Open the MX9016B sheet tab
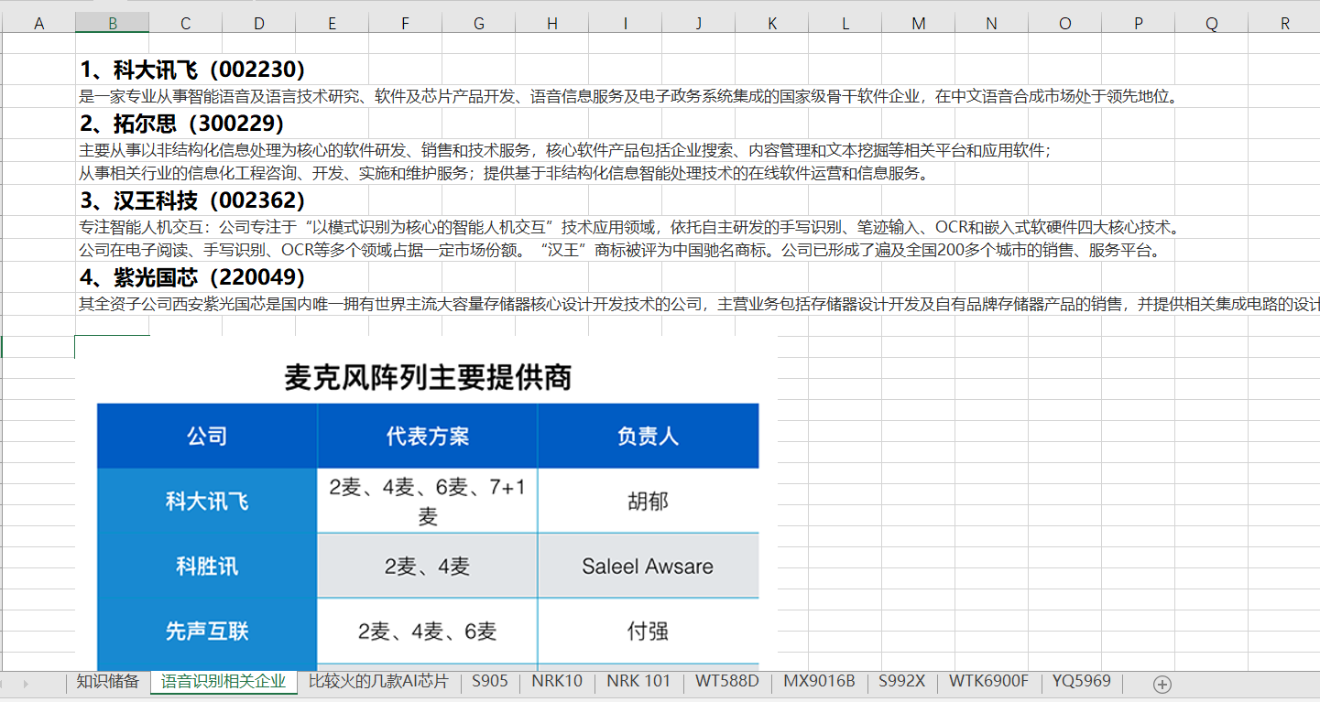This screenshot has height=702, width=1320. tap(819, 682)
